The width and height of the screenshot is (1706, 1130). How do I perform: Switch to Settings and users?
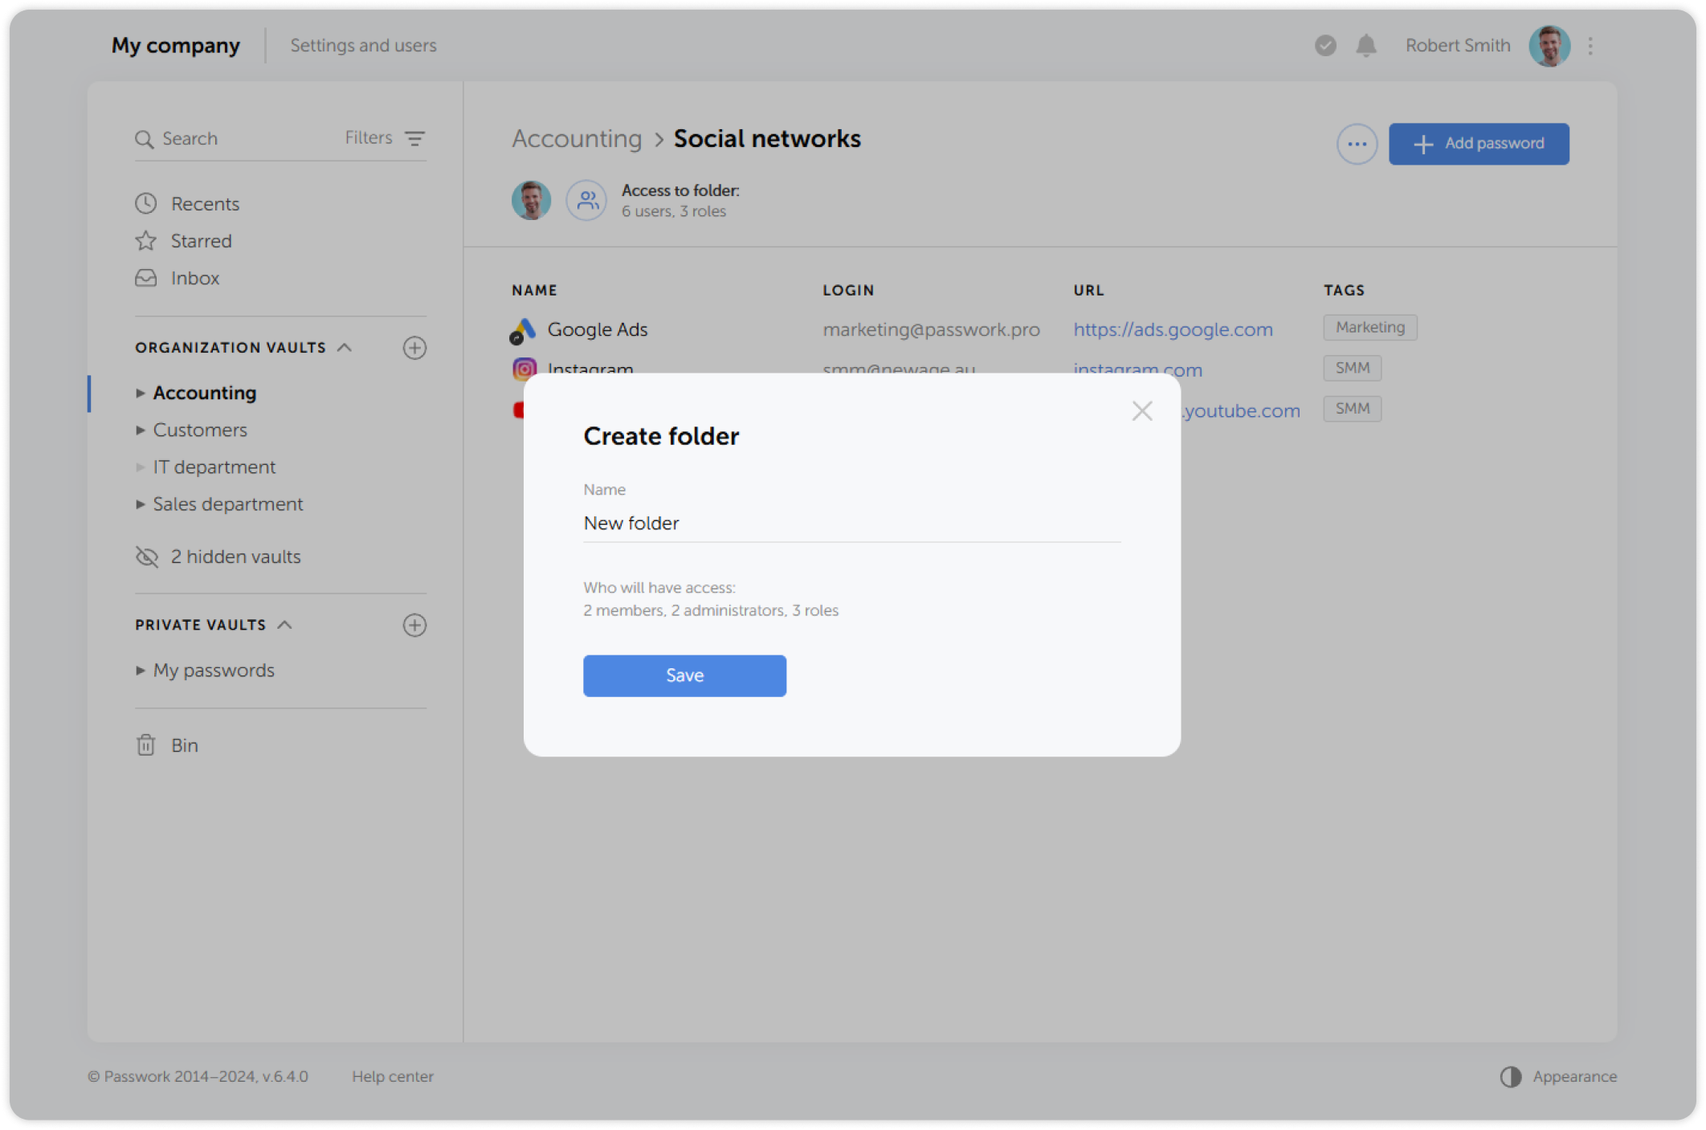[363, 45]
